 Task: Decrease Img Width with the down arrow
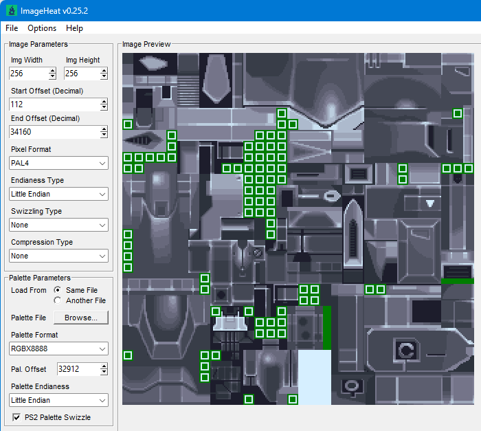click(x=52, y=76)
